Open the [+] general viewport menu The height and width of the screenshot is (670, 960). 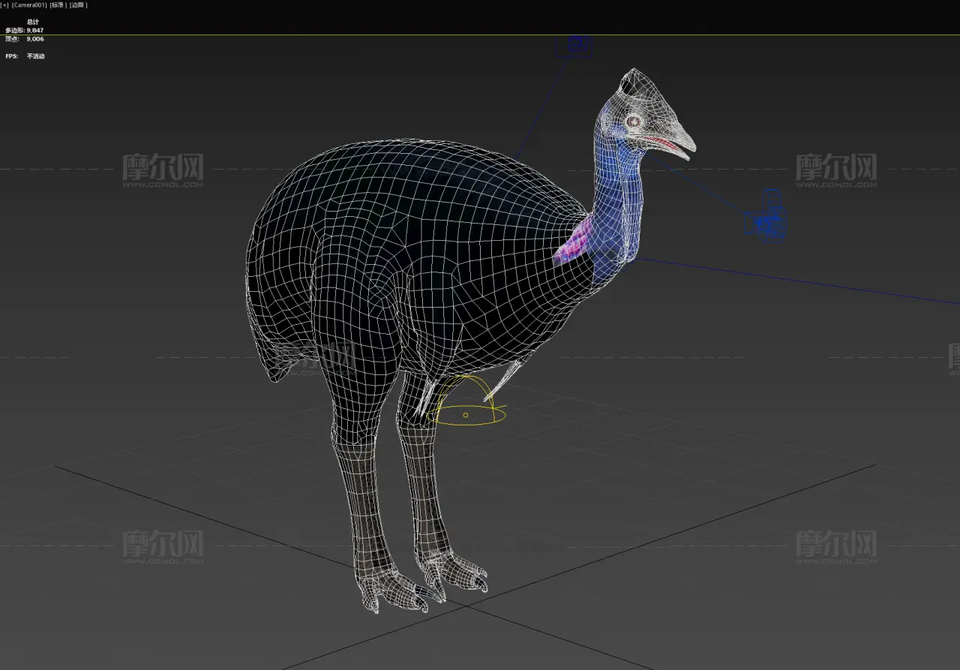(5, 5)
